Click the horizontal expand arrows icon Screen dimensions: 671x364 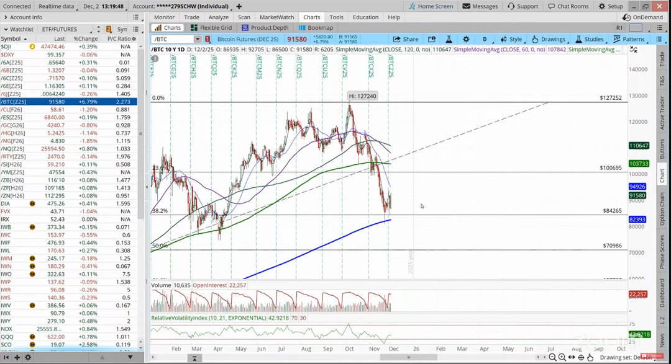coord(572,357)
